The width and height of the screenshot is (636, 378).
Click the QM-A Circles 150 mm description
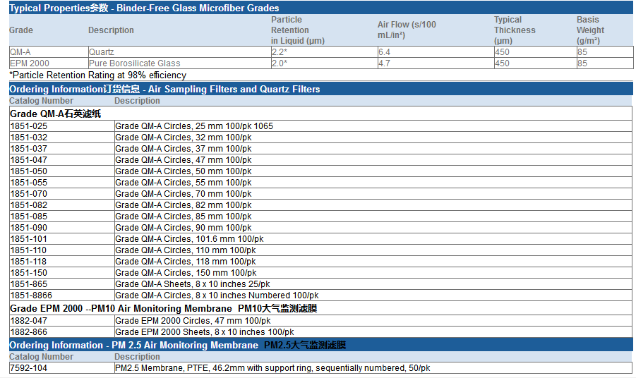tap(186, 273)
